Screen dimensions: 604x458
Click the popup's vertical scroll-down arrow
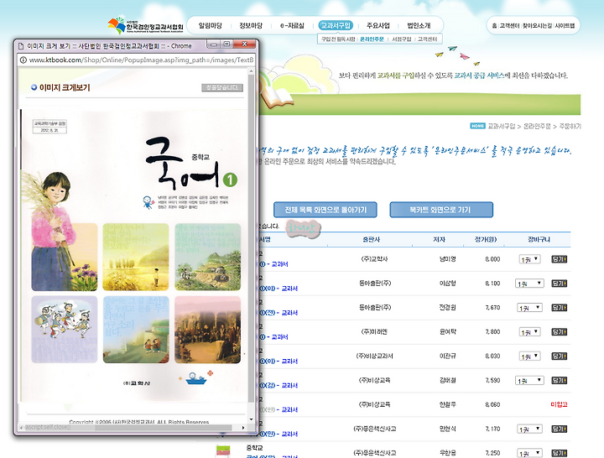251,419
